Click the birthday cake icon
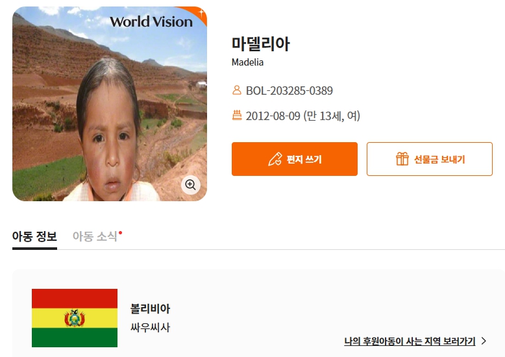This screenshot has height=357, width=505. point(237,115)
